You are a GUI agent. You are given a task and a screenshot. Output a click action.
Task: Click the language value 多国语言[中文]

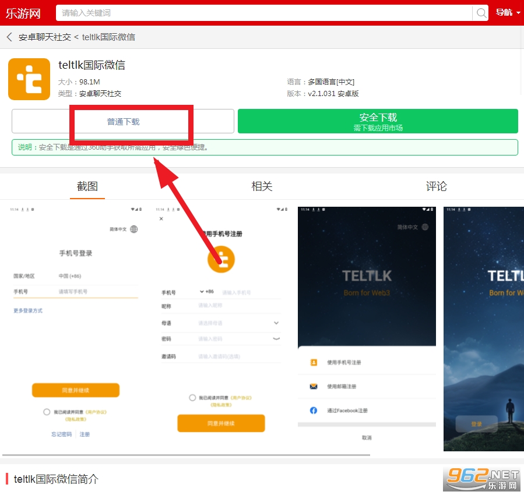click(x=331, y=82)
